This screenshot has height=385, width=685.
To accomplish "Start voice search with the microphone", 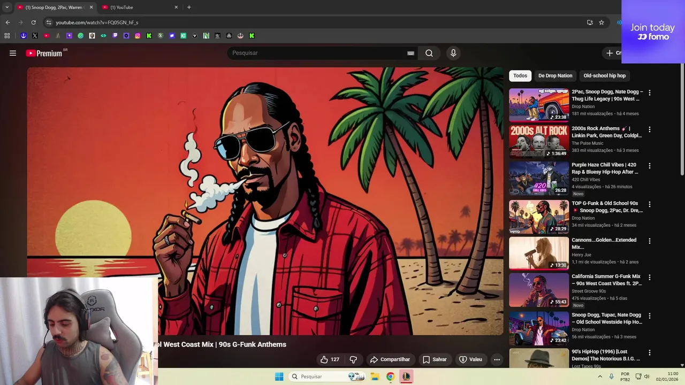I will point(453,53).
